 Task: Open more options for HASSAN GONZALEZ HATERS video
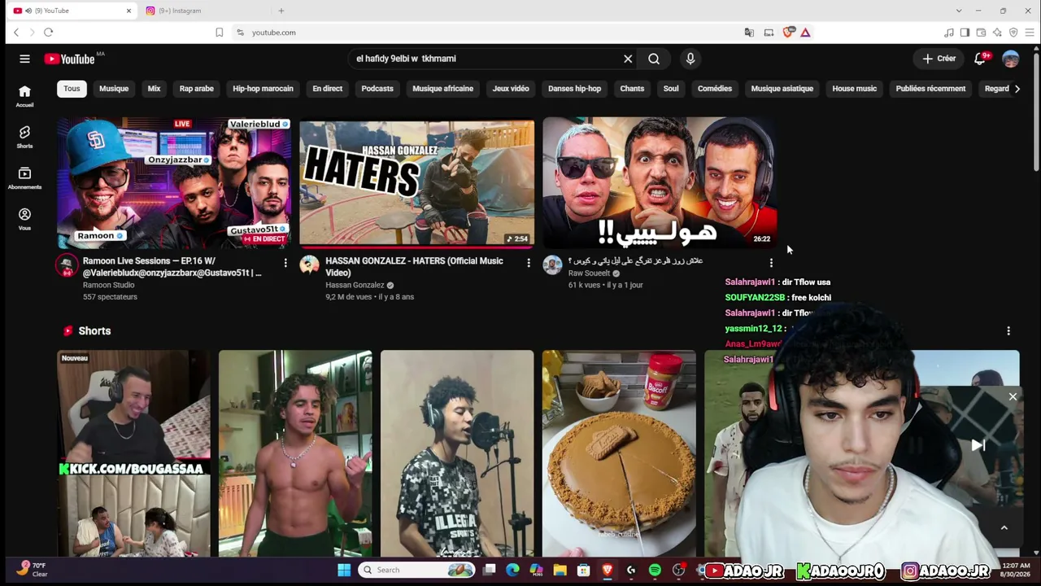tap(529, 263)
